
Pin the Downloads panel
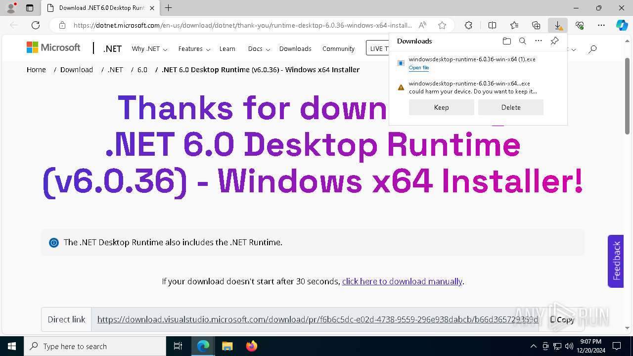click(554, 41)
